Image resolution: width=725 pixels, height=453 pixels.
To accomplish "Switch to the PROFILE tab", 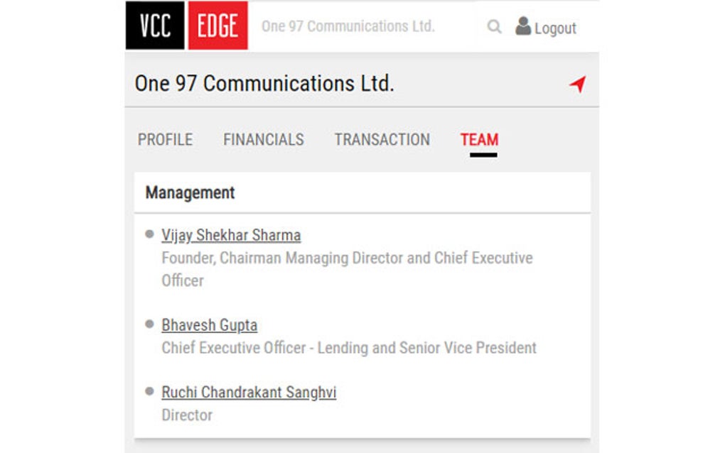I will [x=165, y=140].
